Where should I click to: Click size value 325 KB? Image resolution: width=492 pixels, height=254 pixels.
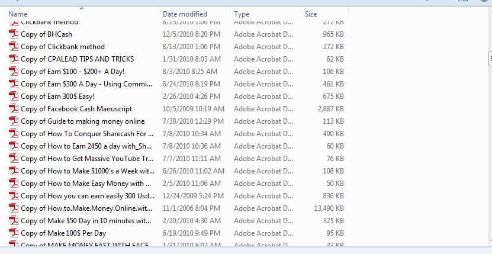[333, 220]
